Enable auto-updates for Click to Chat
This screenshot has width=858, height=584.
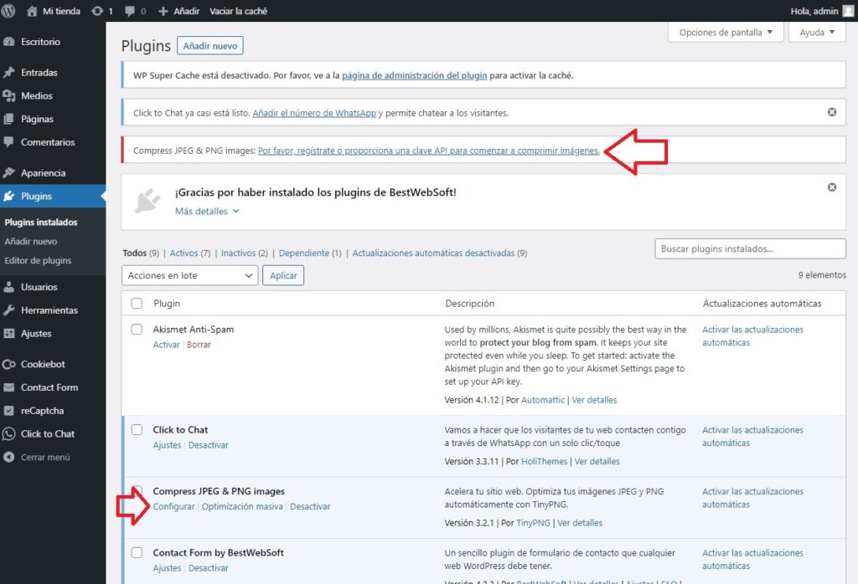coord(752,437)
